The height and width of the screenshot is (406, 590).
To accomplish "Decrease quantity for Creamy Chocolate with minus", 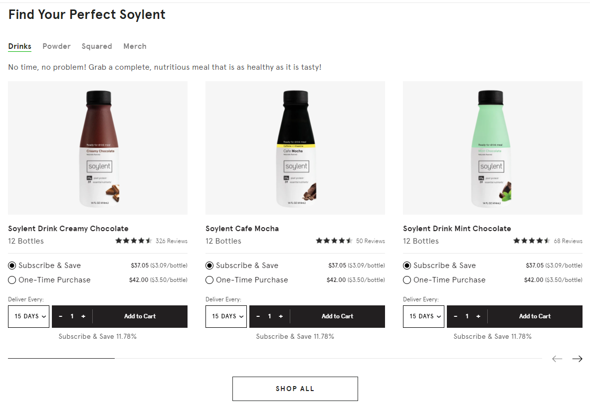I will [x=61, y=316].
